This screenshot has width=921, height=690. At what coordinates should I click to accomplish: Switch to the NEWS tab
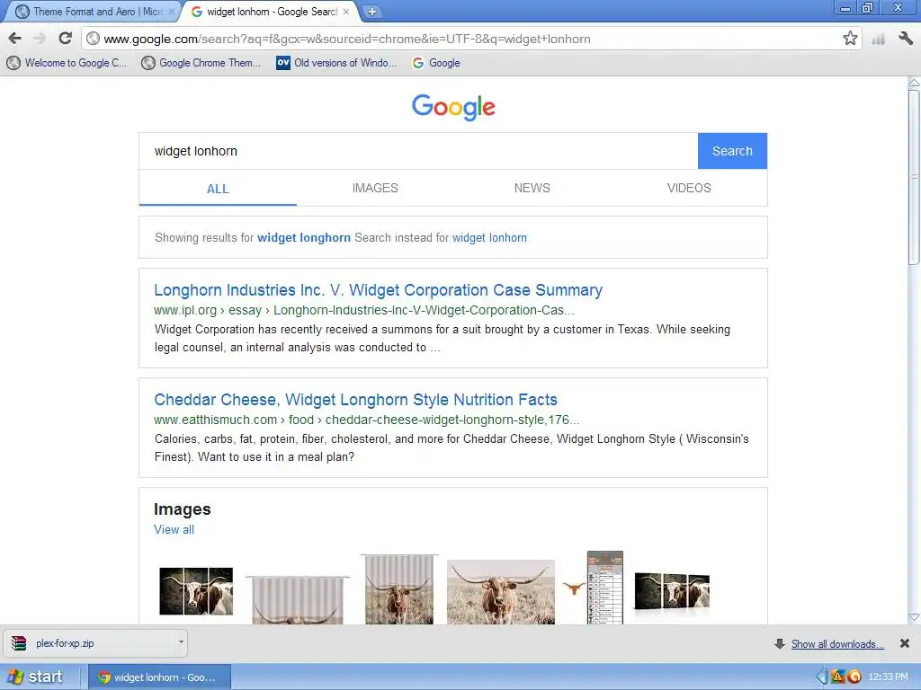[532, 188]
